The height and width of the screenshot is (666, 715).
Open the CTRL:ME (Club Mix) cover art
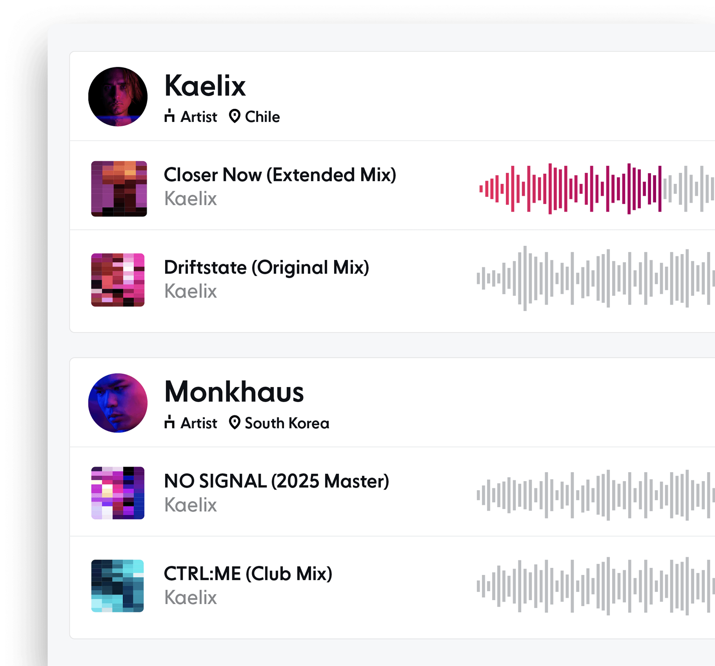click(x=118, y=586)
